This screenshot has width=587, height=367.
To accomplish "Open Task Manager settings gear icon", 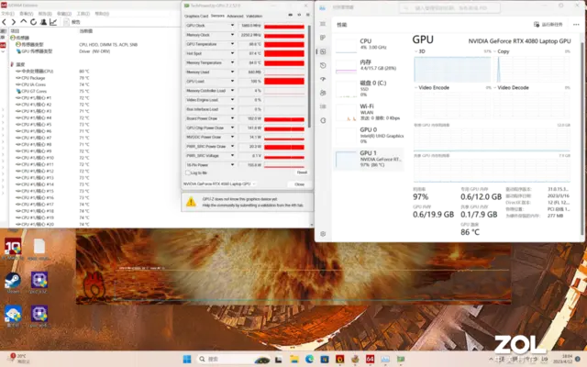I will 323,234.
